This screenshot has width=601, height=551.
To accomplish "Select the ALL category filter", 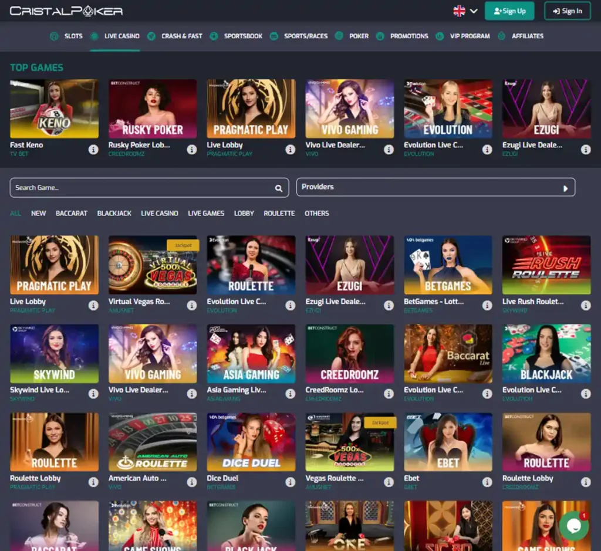I will (15, 213).
